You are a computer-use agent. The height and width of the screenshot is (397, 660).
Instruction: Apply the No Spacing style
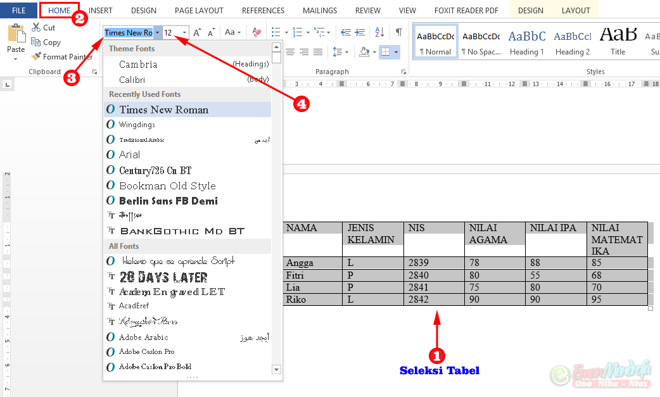(x=481, y=42)
